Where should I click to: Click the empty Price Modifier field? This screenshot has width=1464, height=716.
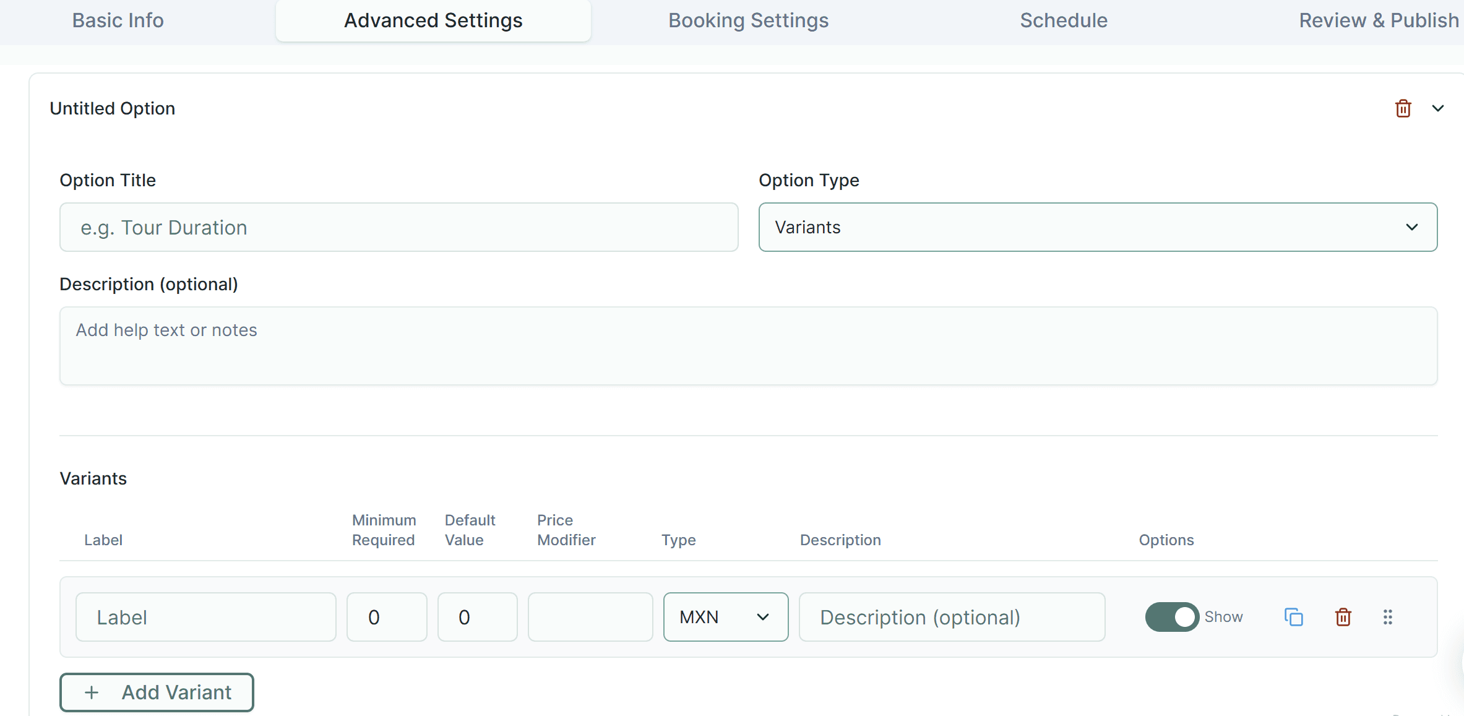click(590, 617)
